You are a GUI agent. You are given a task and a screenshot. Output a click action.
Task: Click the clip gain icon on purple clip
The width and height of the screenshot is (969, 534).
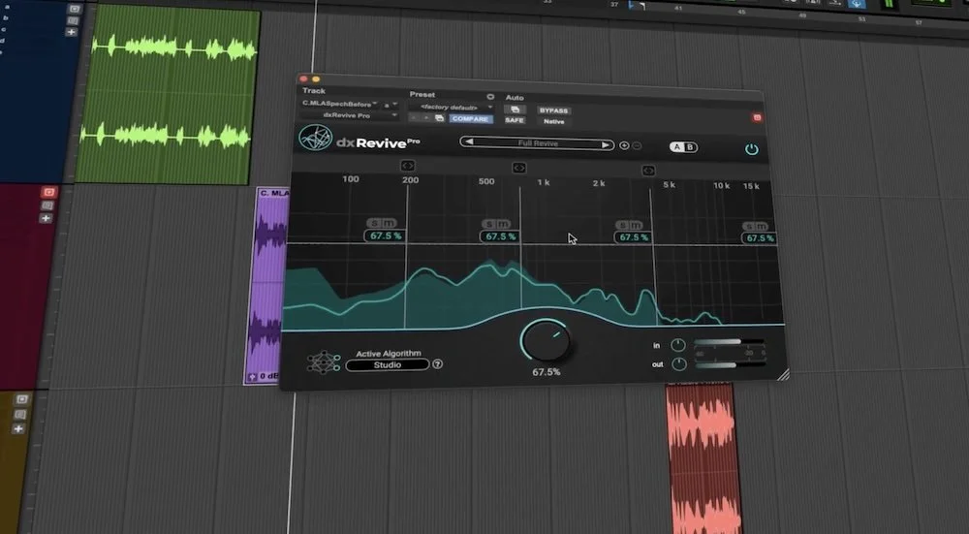[252, 376]
